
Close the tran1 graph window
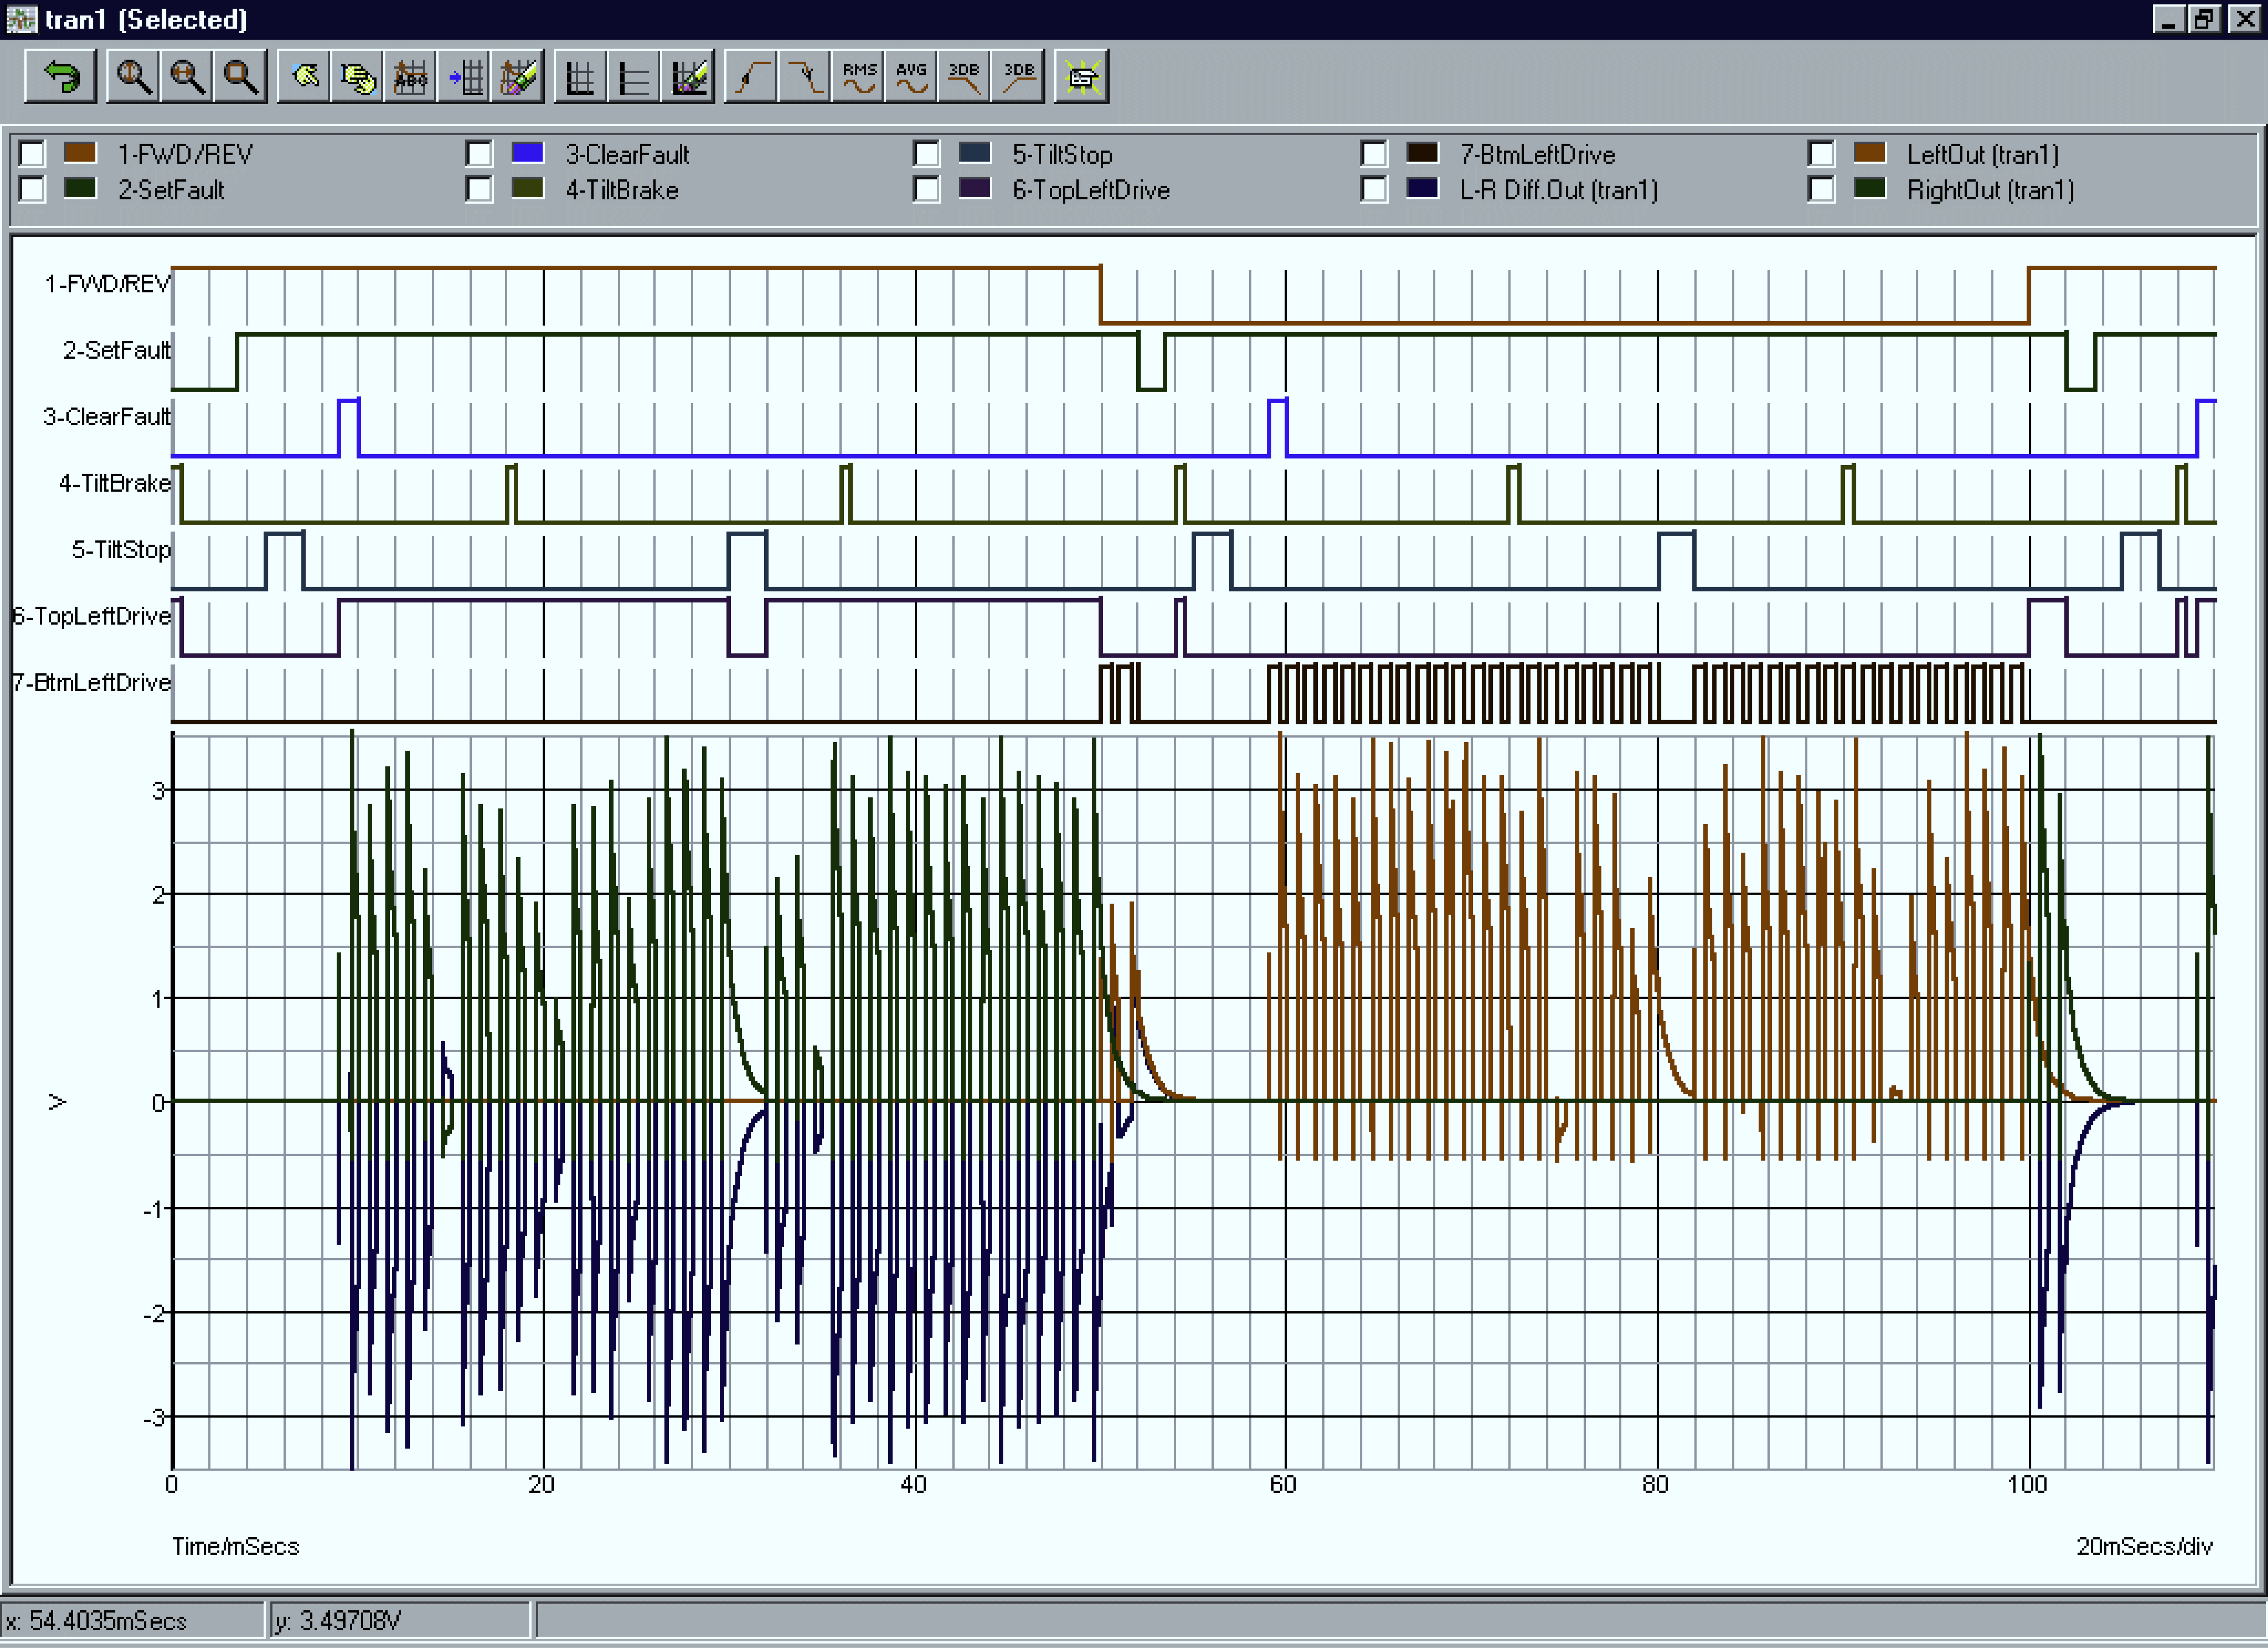[2245, 19]
